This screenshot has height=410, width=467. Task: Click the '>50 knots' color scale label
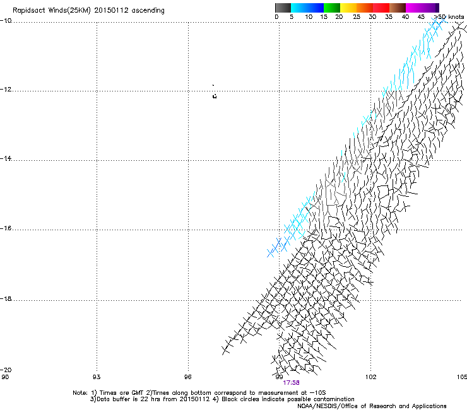coord(449,17)
